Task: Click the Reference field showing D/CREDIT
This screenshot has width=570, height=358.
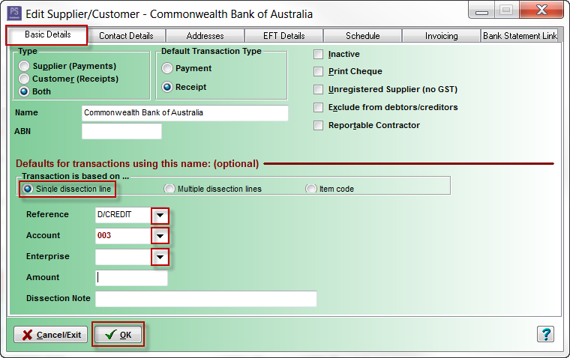Action: pos(123,215)
